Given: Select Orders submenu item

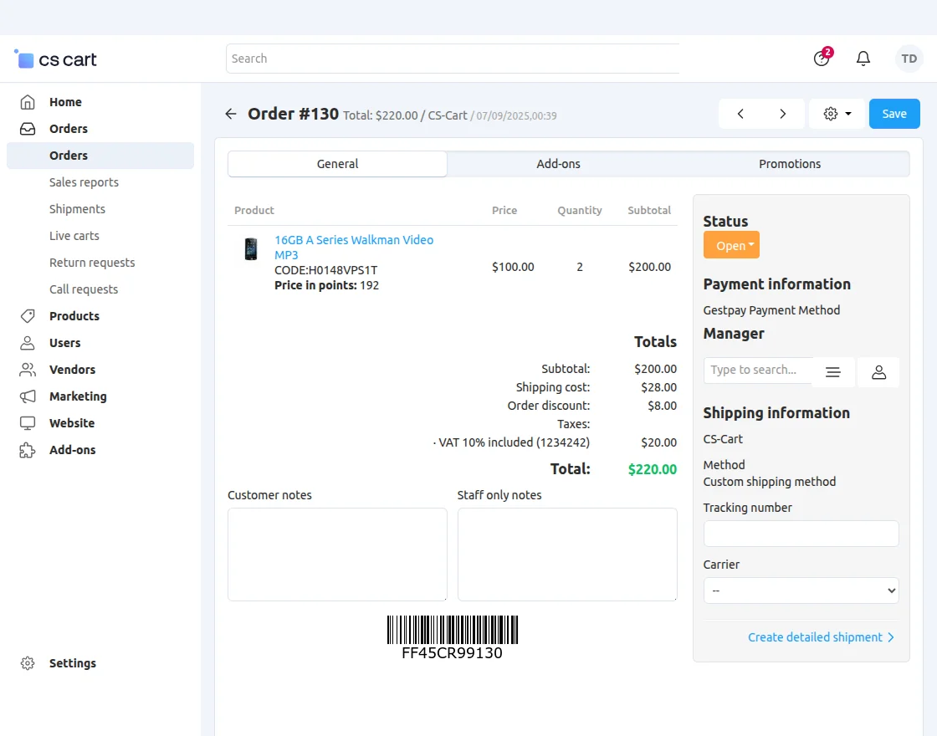Looking at the screenshot, I should (100, 156).
